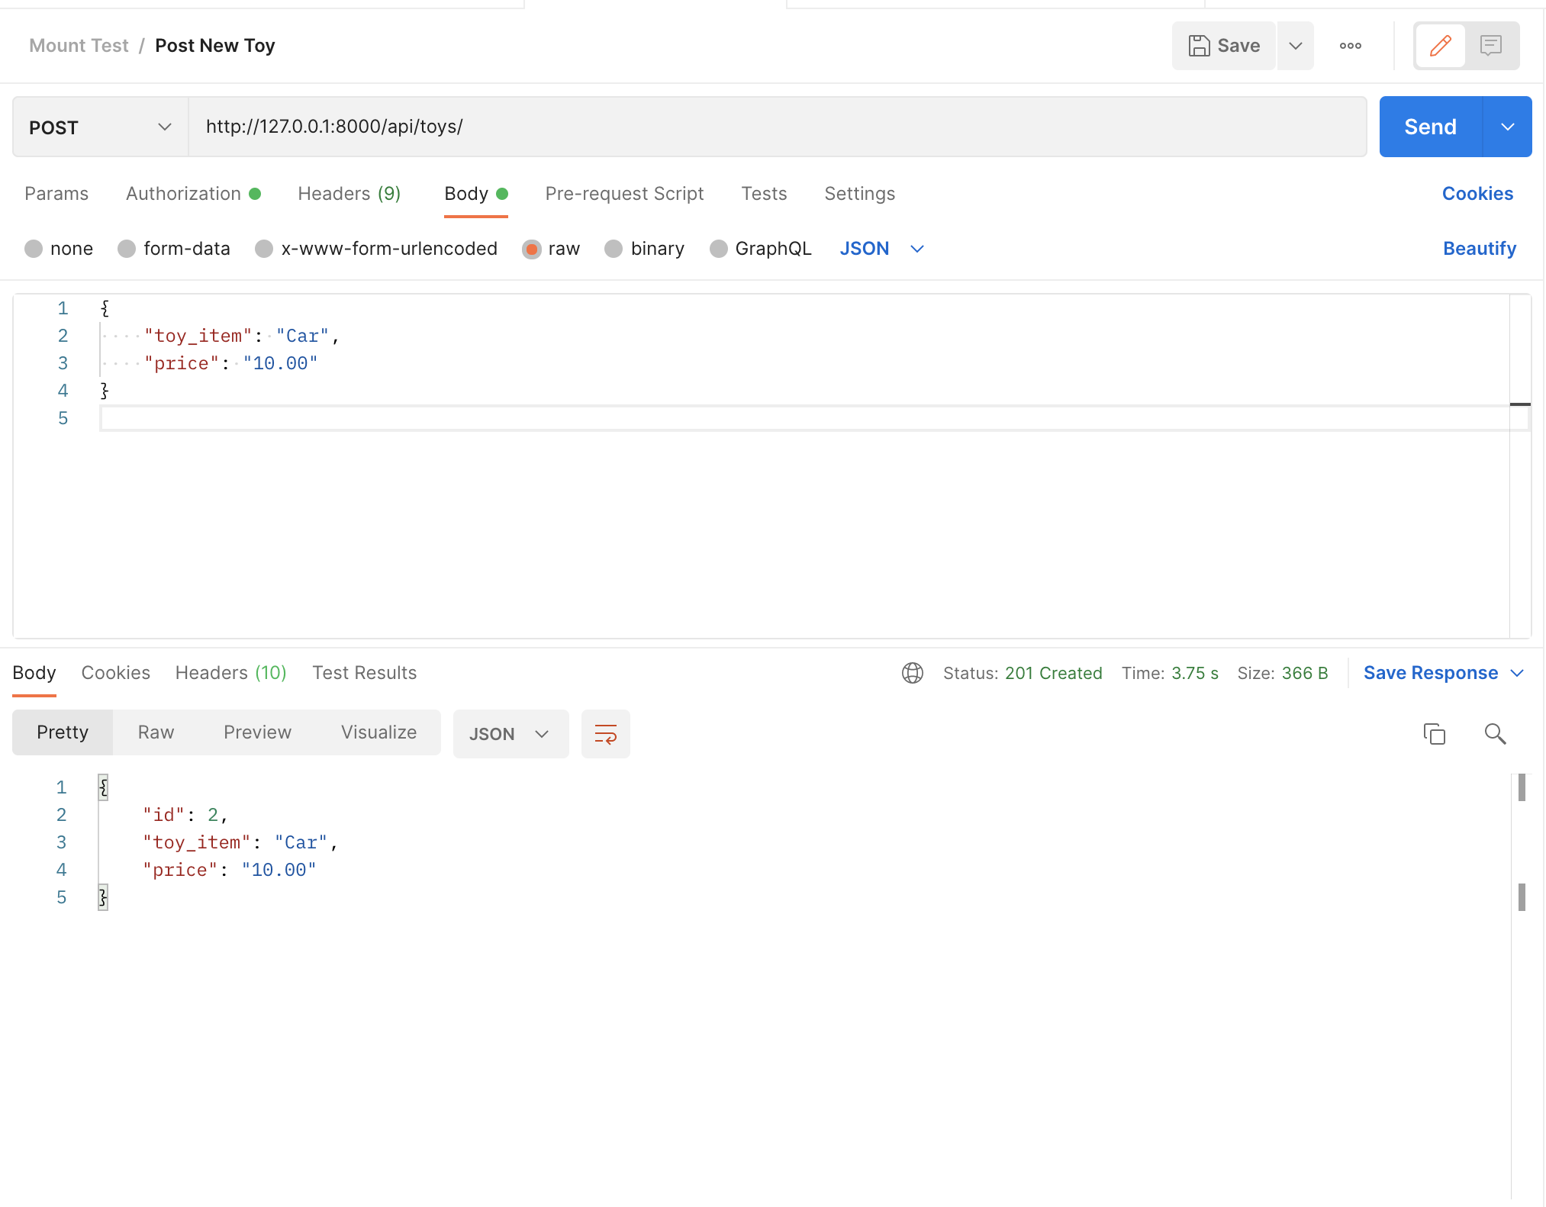The width and height of the screenshot is (1546, 1207).
Task: Open the response Test Results tab
Action: click(x=364, y=673)
